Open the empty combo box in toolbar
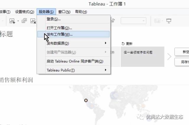 [x=133, y=21]
